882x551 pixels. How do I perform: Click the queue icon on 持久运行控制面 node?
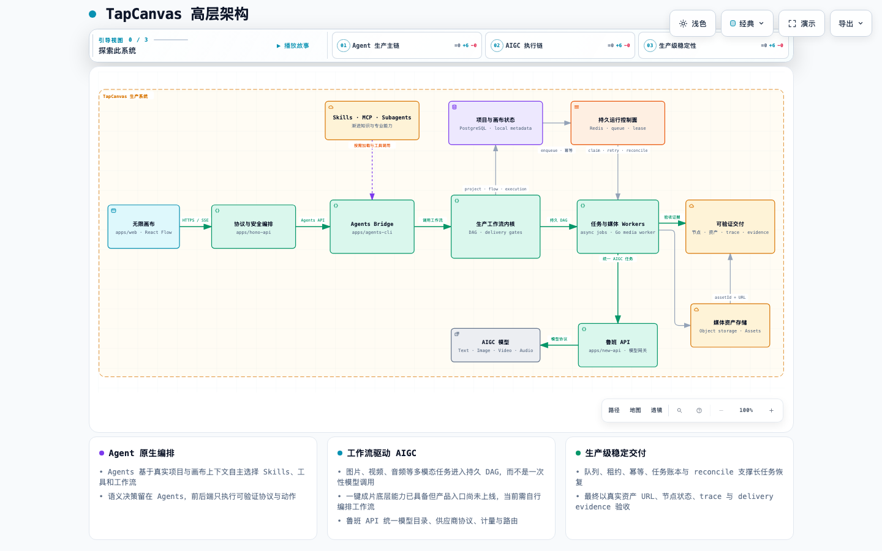point(576,107)
